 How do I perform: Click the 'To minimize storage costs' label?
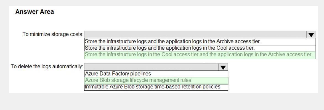(53, 34)
